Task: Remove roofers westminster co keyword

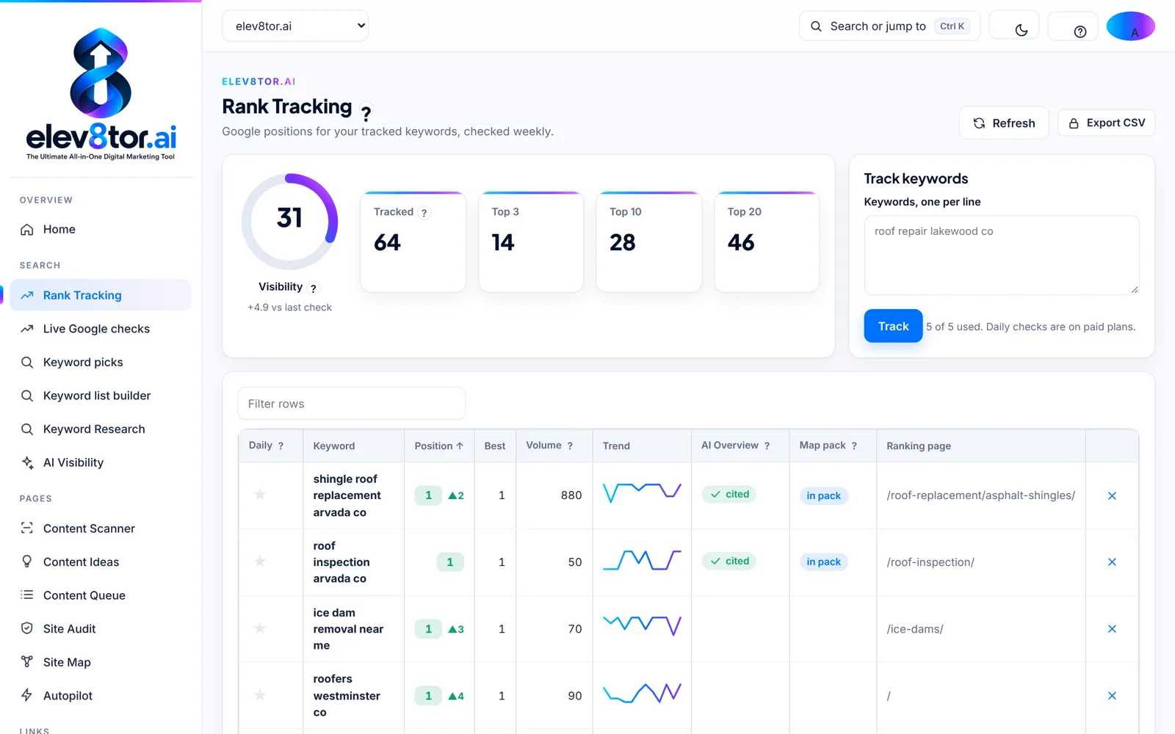Action: pos(1112,696)
